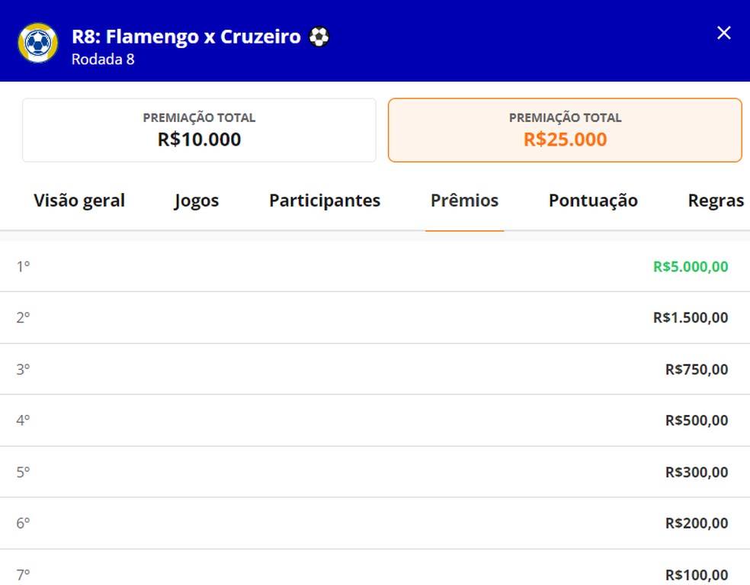The image size is (750, 585).
Task: Open the Regras tab
Action: click(716, 201)
